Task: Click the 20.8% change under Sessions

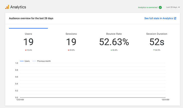Action: (72, 50)
